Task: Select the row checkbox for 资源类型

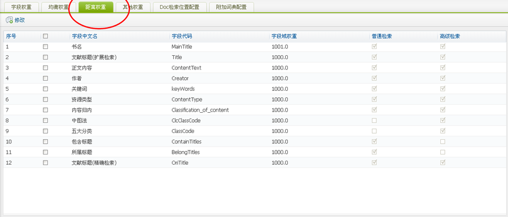Action: [45, 99]
